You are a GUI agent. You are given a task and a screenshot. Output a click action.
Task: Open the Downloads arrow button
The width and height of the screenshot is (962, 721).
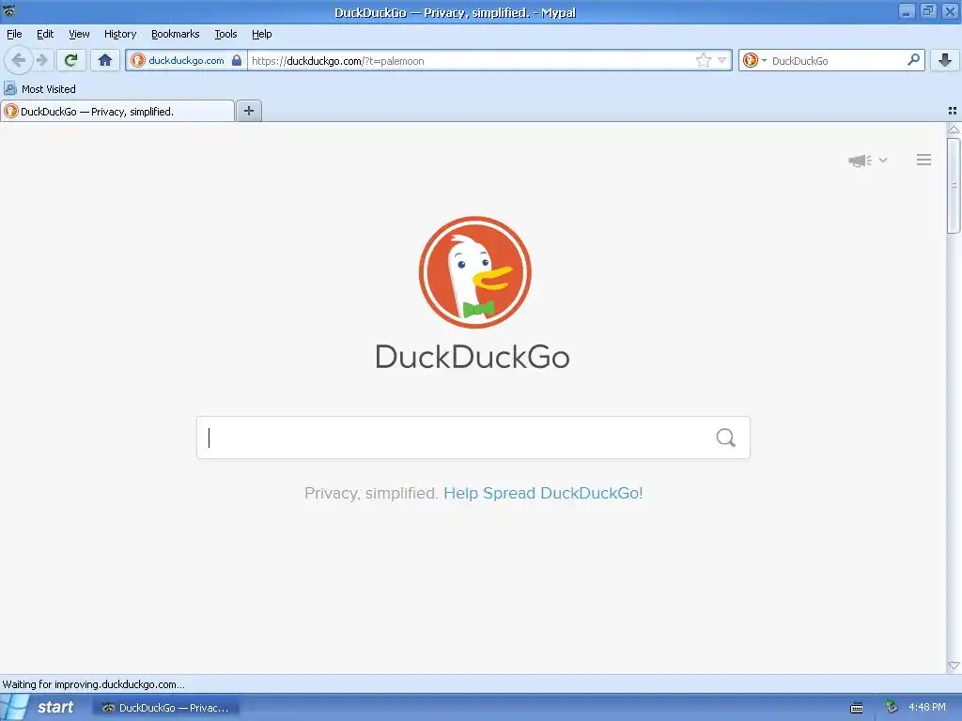click(x=945, y=60)
